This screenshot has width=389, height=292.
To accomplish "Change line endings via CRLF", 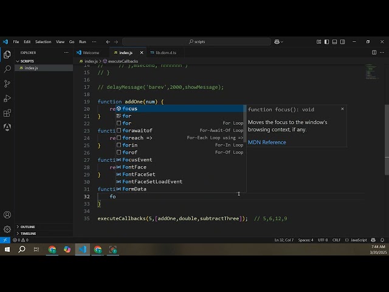I will [336, 240].
